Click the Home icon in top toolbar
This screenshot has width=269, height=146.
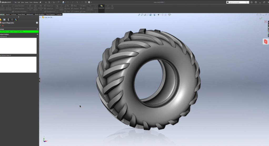pos(46,2)
